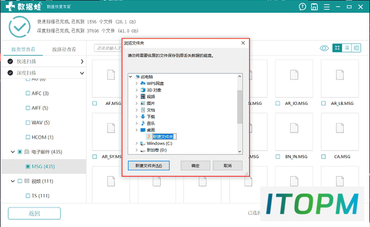Toggle the MSG (435) checkbox

click(28, 166)
